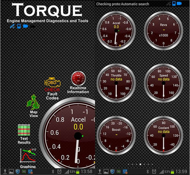The height and width of the screenshot is (175, 190).
Task: Tap the Checking proto:Automatic search status text
Action: pos(123,4)
